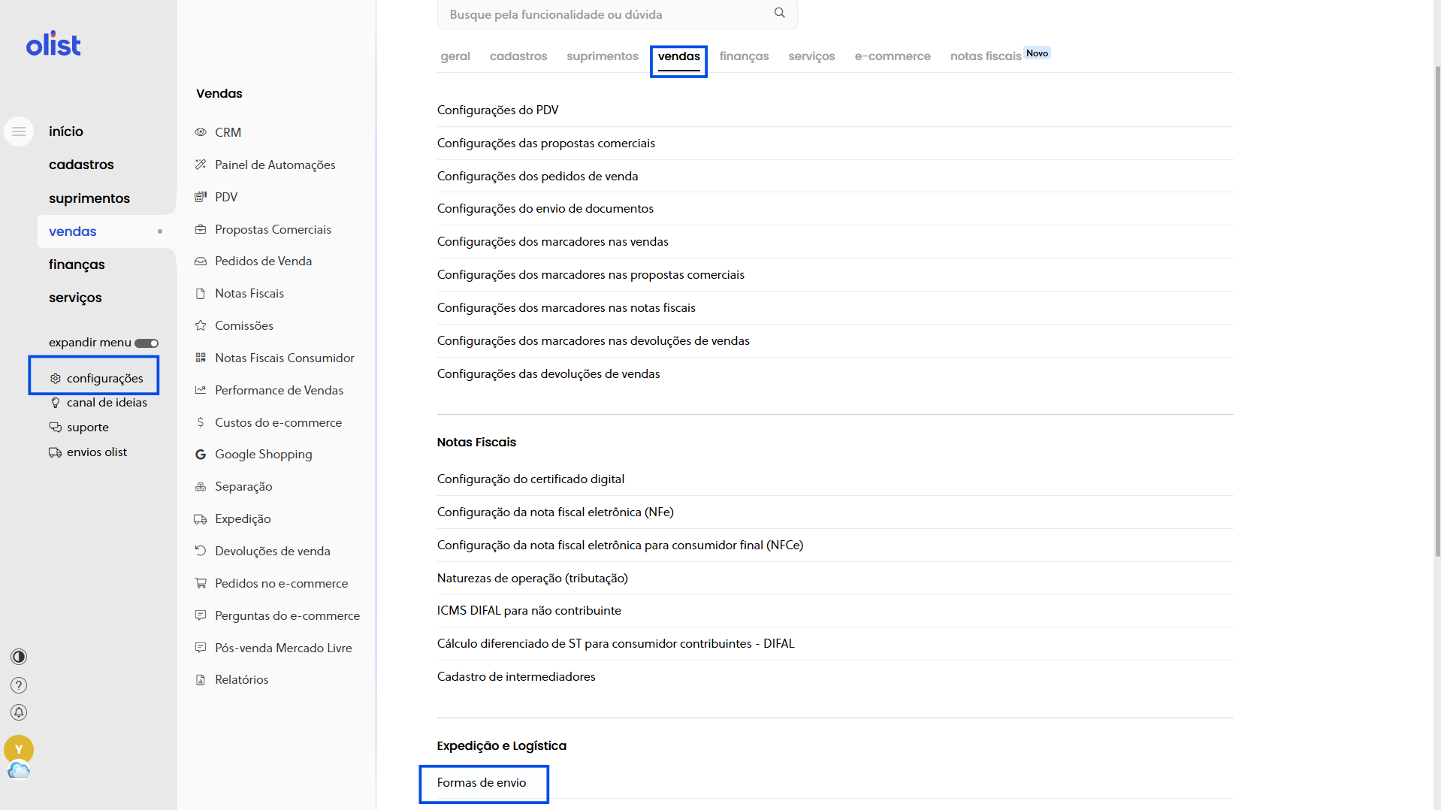Click the hamburger menu icon beside início

click(19, 131)
